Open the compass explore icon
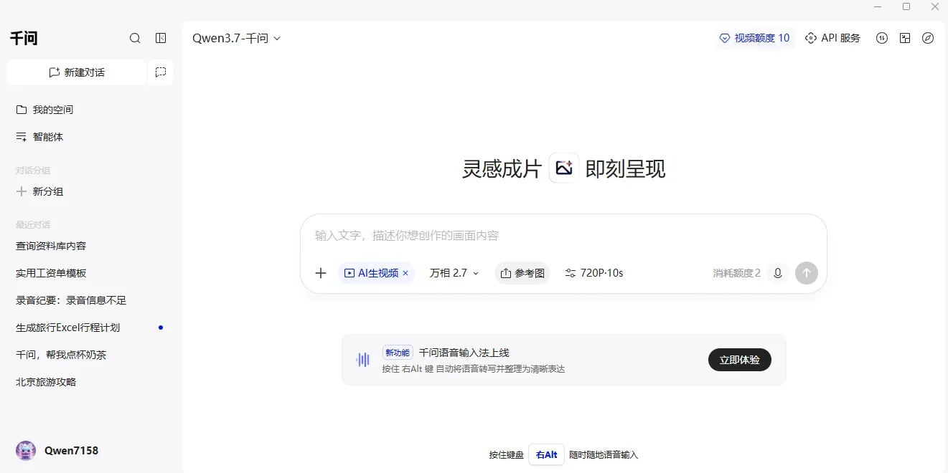Viewport: 948px width, 473px height. (928, 39)
